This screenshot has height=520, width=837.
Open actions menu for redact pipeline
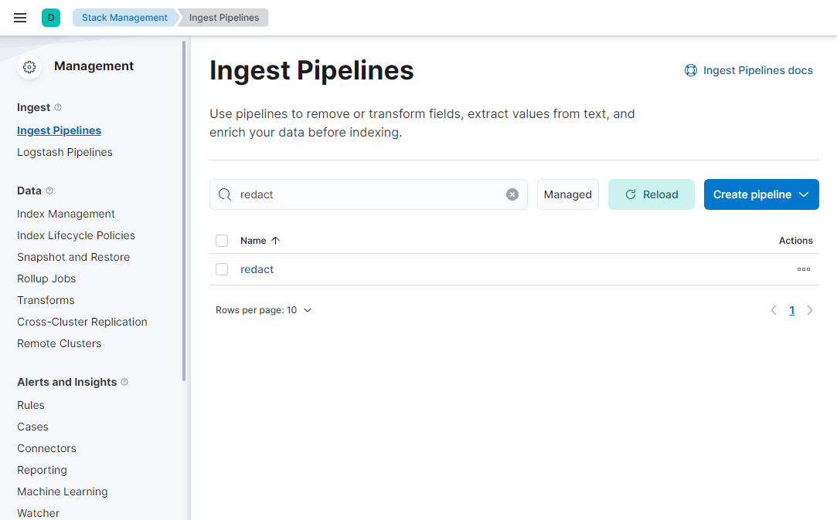tap(803, 269)
